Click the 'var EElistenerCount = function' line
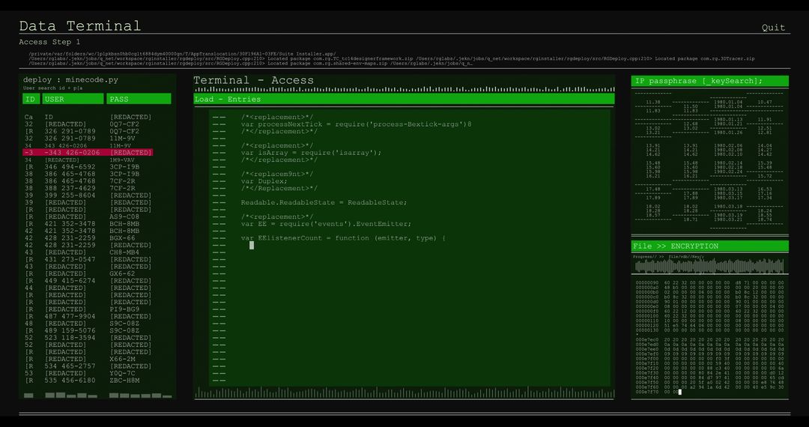Screen dimensions: 809x427 point(343,238)
